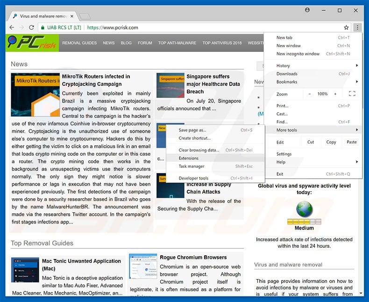Click the green padlock security icon

(43, 28)
